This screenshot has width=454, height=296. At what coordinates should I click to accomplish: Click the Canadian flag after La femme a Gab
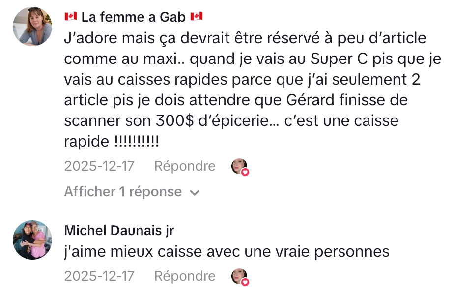tap(196, 17)
